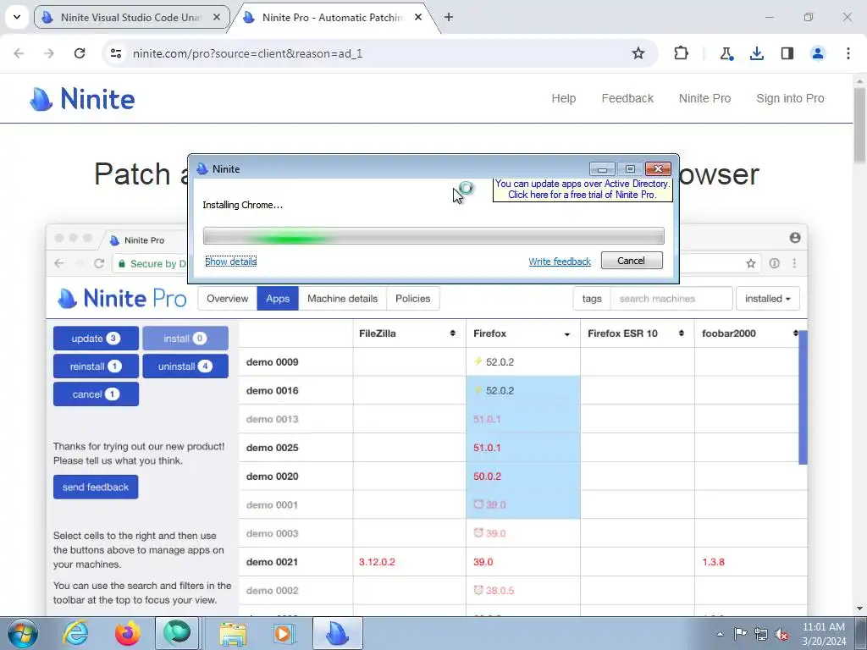Screen dimensions: 867x650
Task: Sort by the Firefox column arrow
Action: (566, 333)
